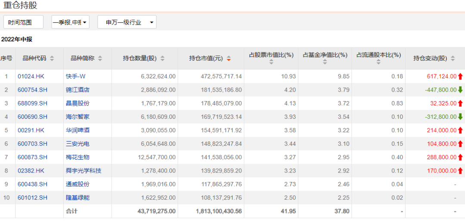Open the 通威股份 stock name link
Screen dimensions: 465x222
point(77,185)
